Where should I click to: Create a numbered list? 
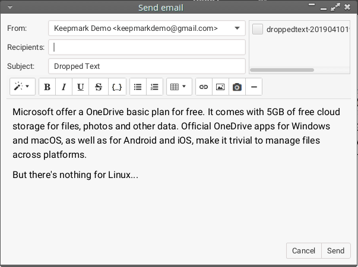point(154,87)
